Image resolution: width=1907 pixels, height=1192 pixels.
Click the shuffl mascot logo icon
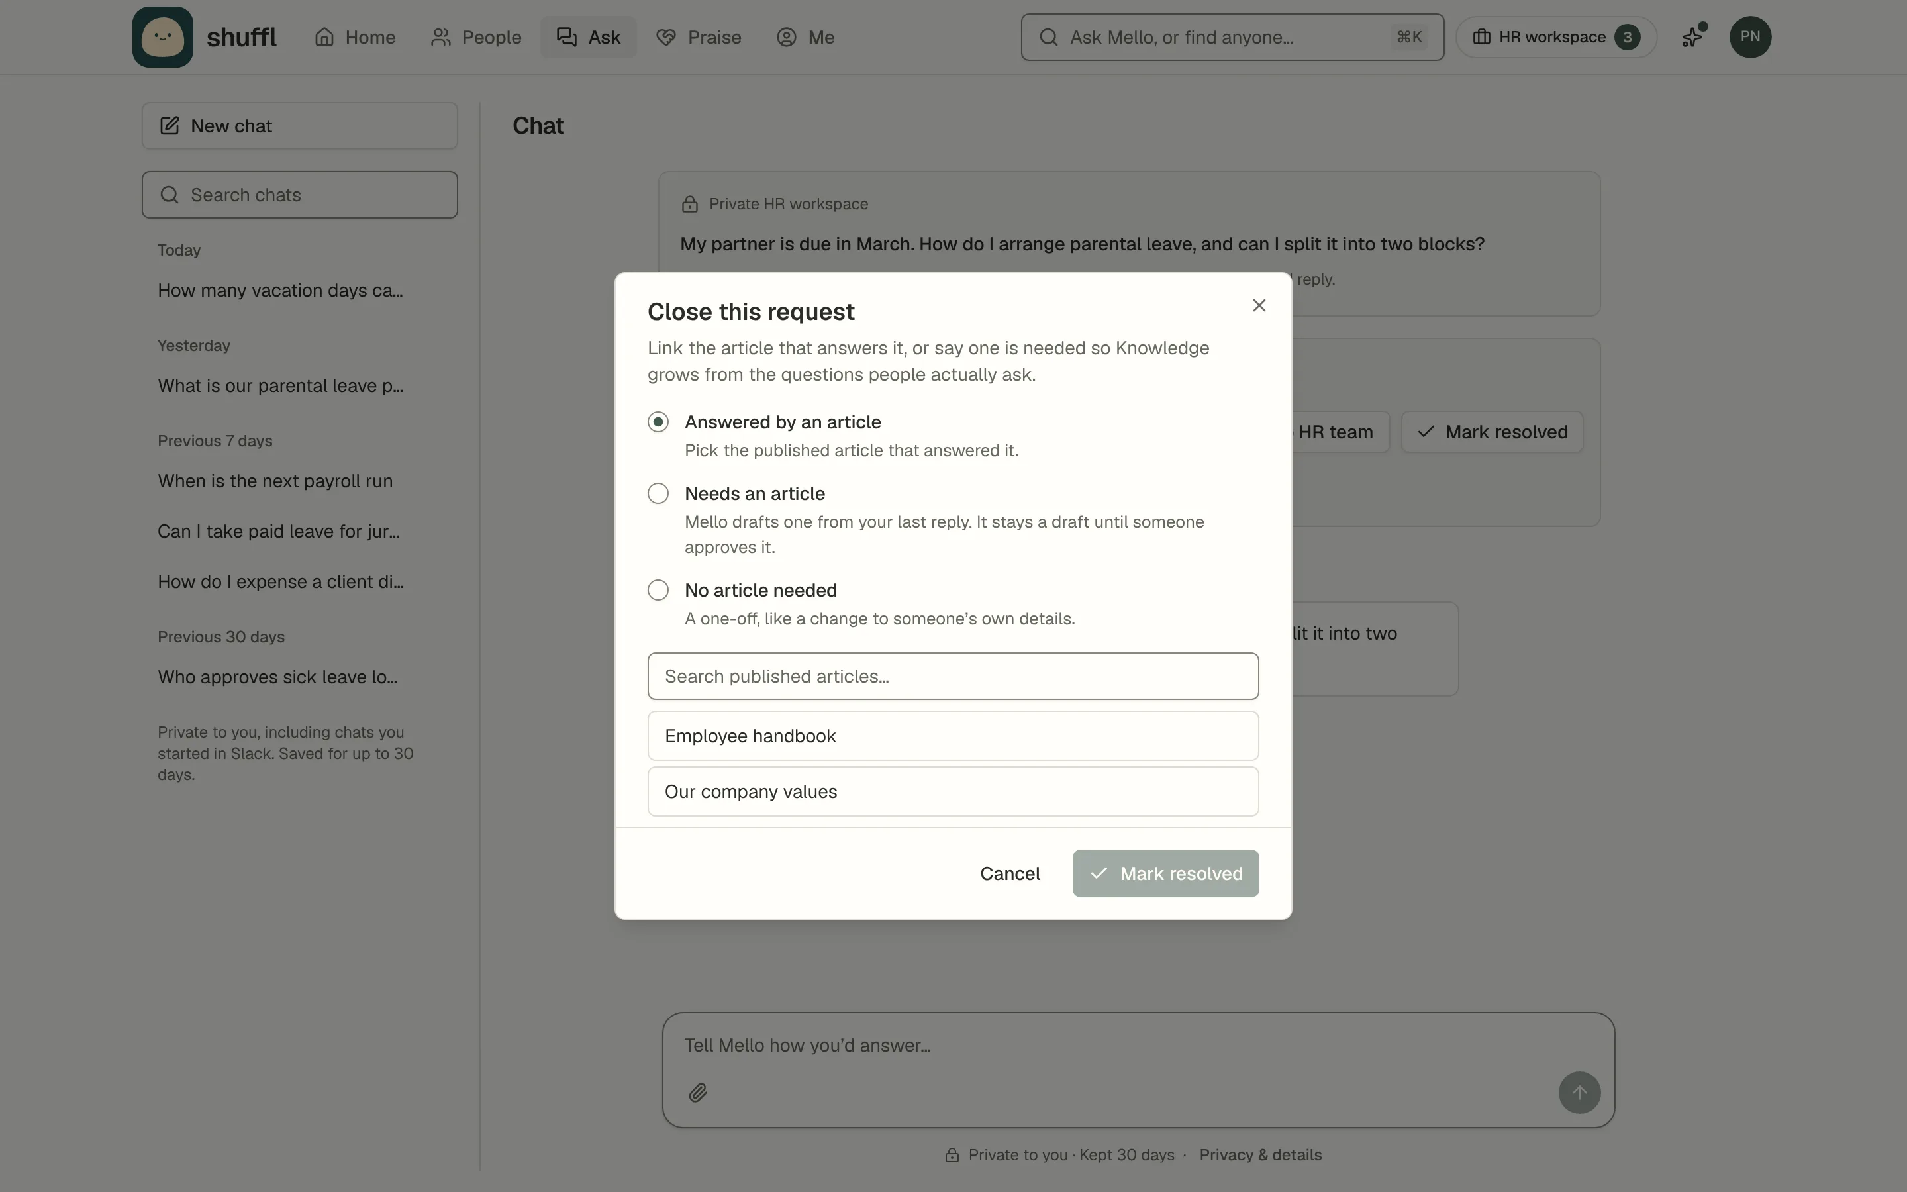pos(162,37)
